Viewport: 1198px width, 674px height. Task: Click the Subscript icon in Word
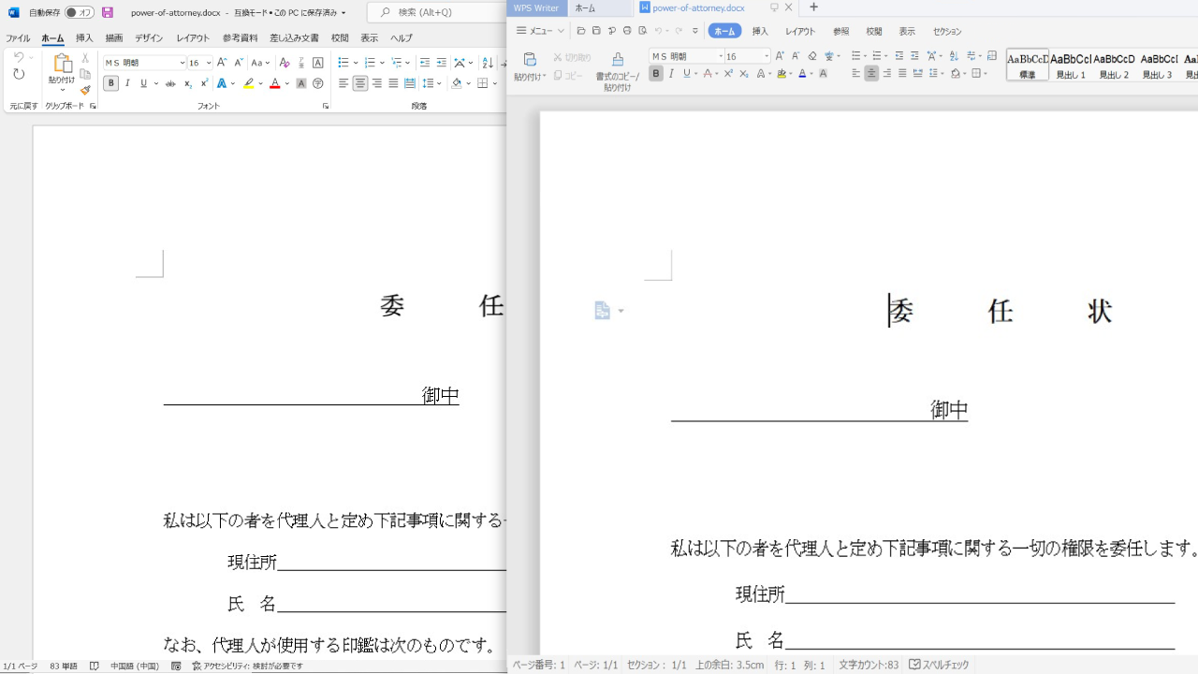point(188,83)
